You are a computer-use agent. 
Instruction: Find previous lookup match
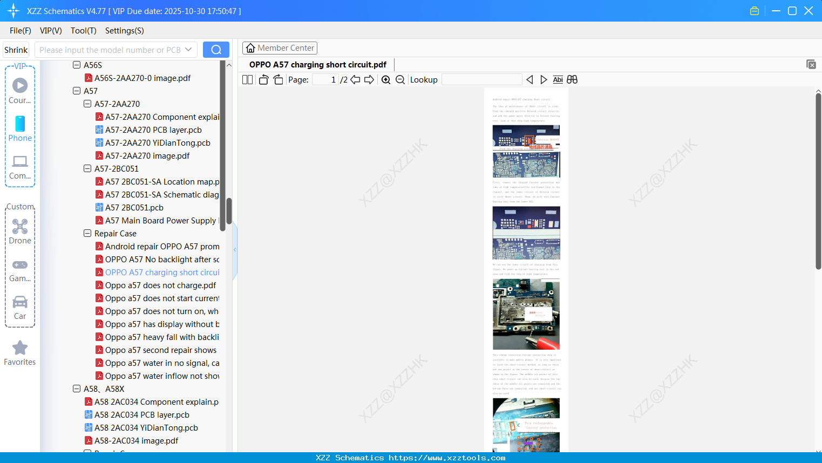coord(529,80)
